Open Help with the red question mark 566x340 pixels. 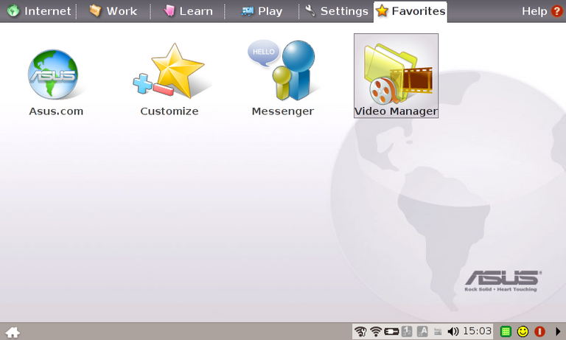click(542, 11)
